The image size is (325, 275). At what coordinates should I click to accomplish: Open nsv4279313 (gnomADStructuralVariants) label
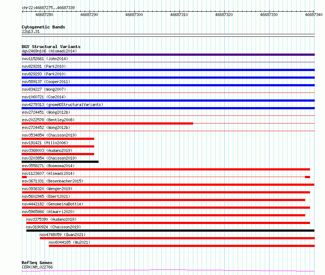[x=62, y=105]
